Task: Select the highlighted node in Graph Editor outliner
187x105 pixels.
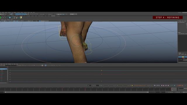Action: point(3,69)
